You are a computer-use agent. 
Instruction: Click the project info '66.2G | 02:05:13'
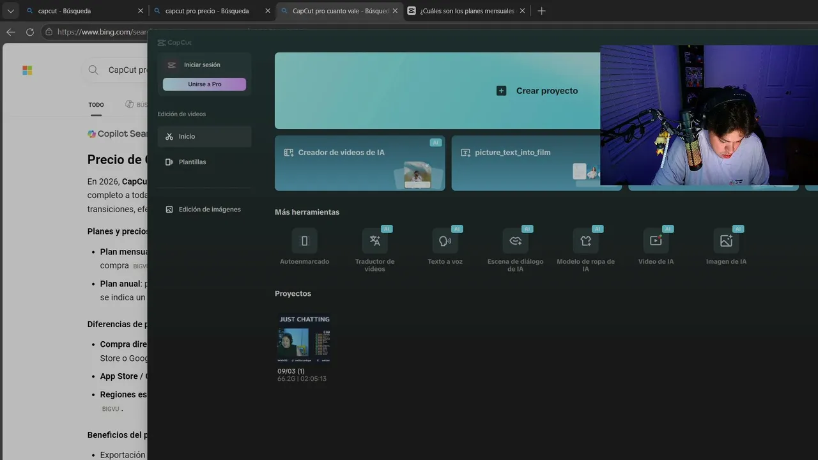point(302,379)
